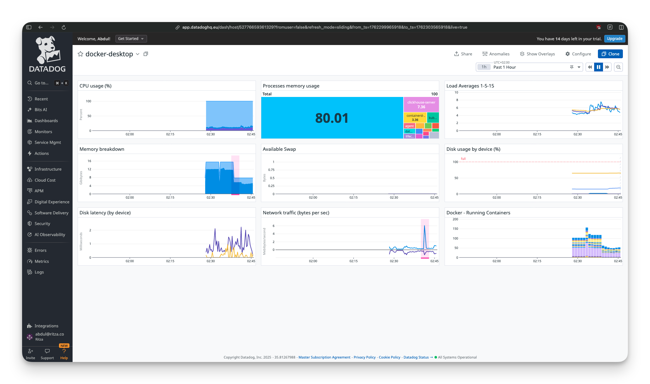Open the Anomalies menu

point(496,54)
